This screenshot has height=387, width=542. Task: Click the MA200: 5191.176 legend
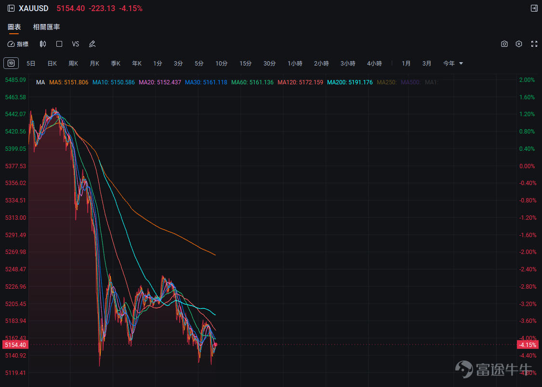point(350,82)
